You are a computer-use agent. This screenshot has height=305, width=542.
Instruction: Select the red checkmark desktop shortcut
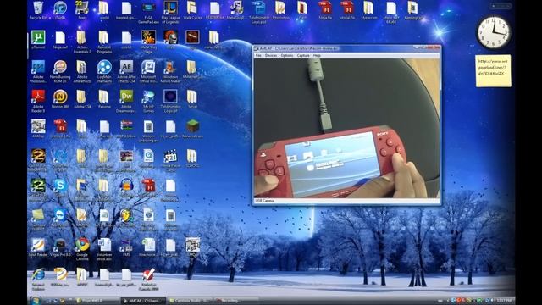pyautogui.click(x=148, y=279)
